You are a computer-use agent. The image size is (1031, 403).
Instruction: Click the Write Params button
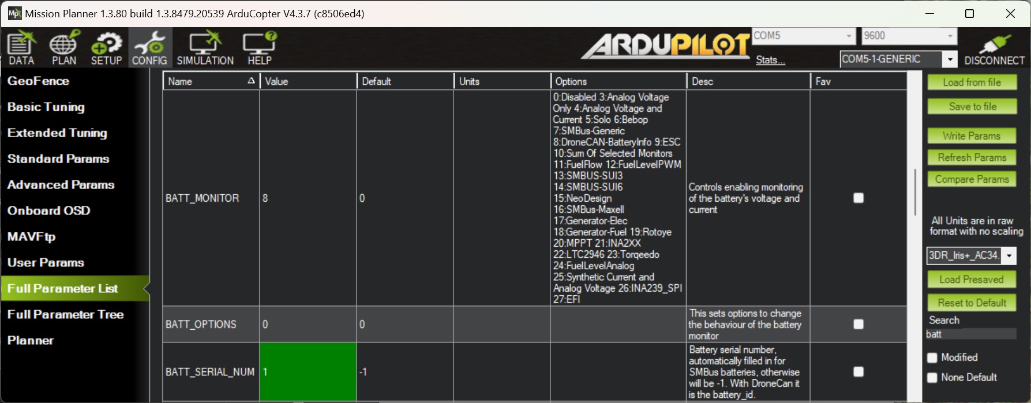[x=972, y=136]
